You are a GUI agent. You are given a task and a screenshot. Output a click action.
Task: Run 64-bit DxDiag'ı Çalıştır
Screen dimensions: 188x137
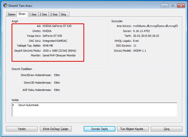pyautogui.click(x=56, y=129)
